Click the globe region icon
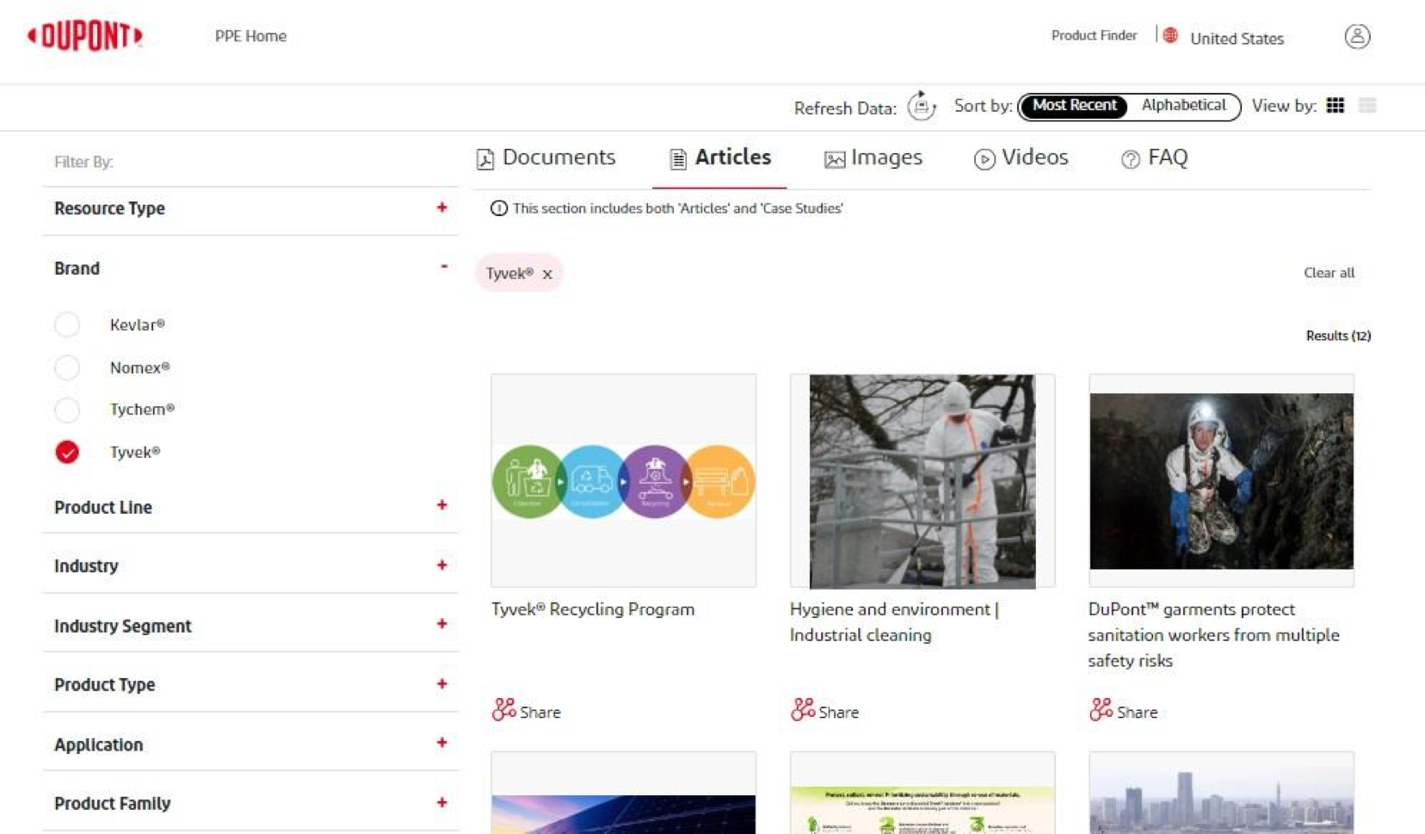1425x834 pixels. [x=1170, y=36]
